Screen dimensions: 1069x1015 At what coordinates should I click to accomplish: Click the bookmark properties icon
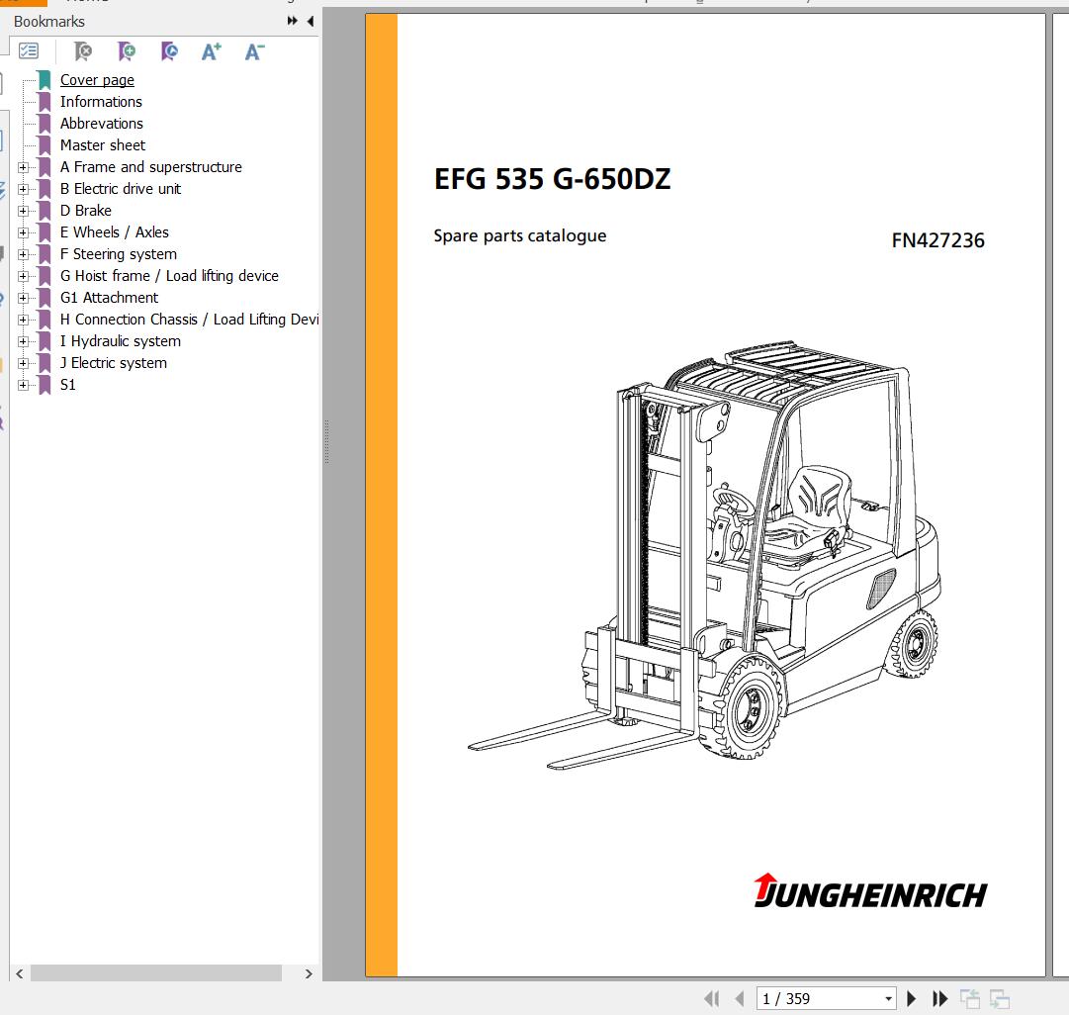(169, 51)
